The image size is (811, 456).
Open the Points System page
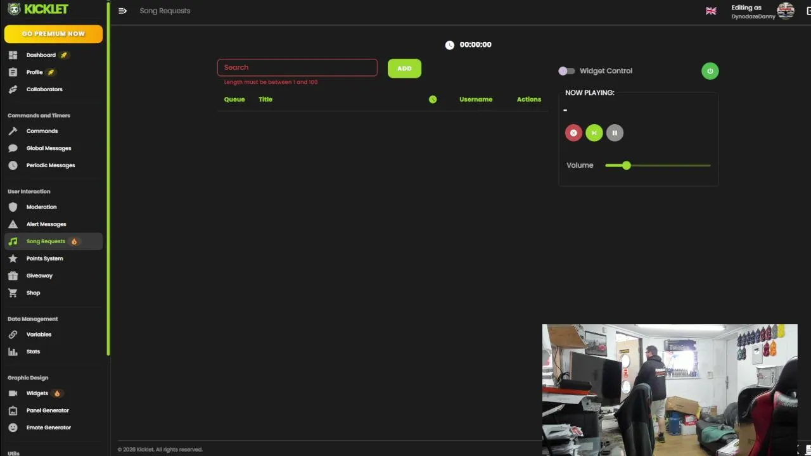[x=53, y=258]
